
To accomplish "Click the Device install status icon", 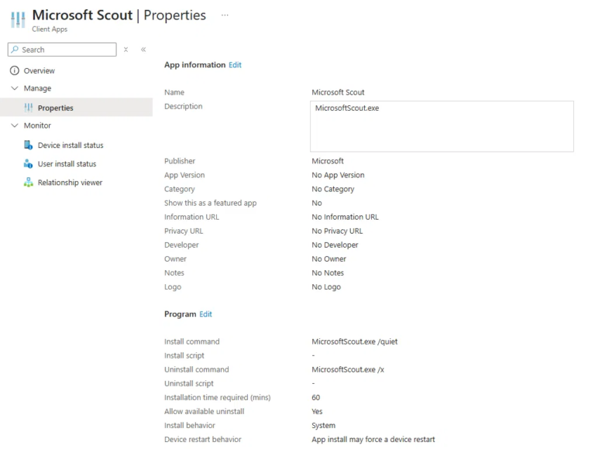I will coord(29,145).
